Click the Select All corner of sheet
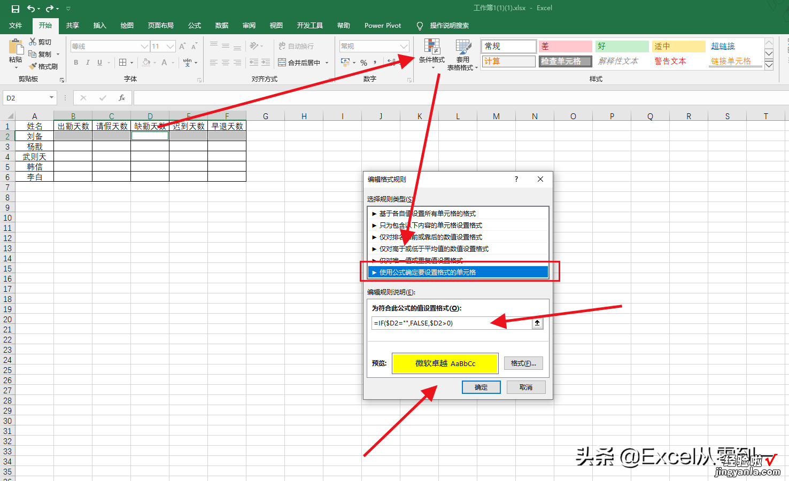Screen dimensions: 789x481 [7, 116]
